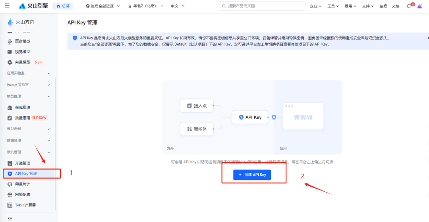The height and width of the screenshot is (222, 429).
Task: Open the 支持 menu
Action: (x=368, y=6)
